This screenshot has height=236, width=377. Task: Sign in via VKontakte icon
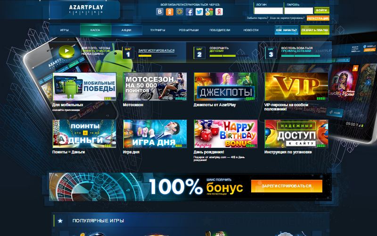coord(160,11)
